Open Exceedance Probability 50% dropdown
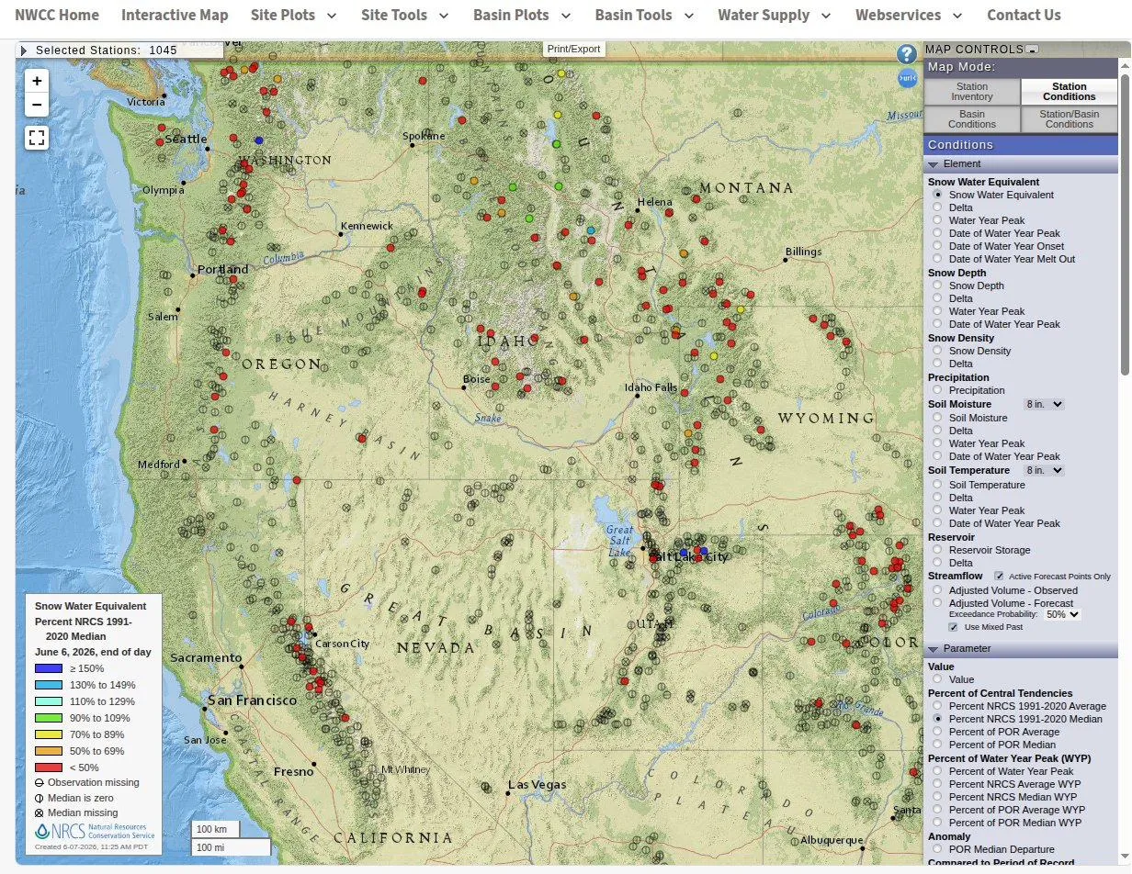The image size is (1132, 874). (1061, 614)
